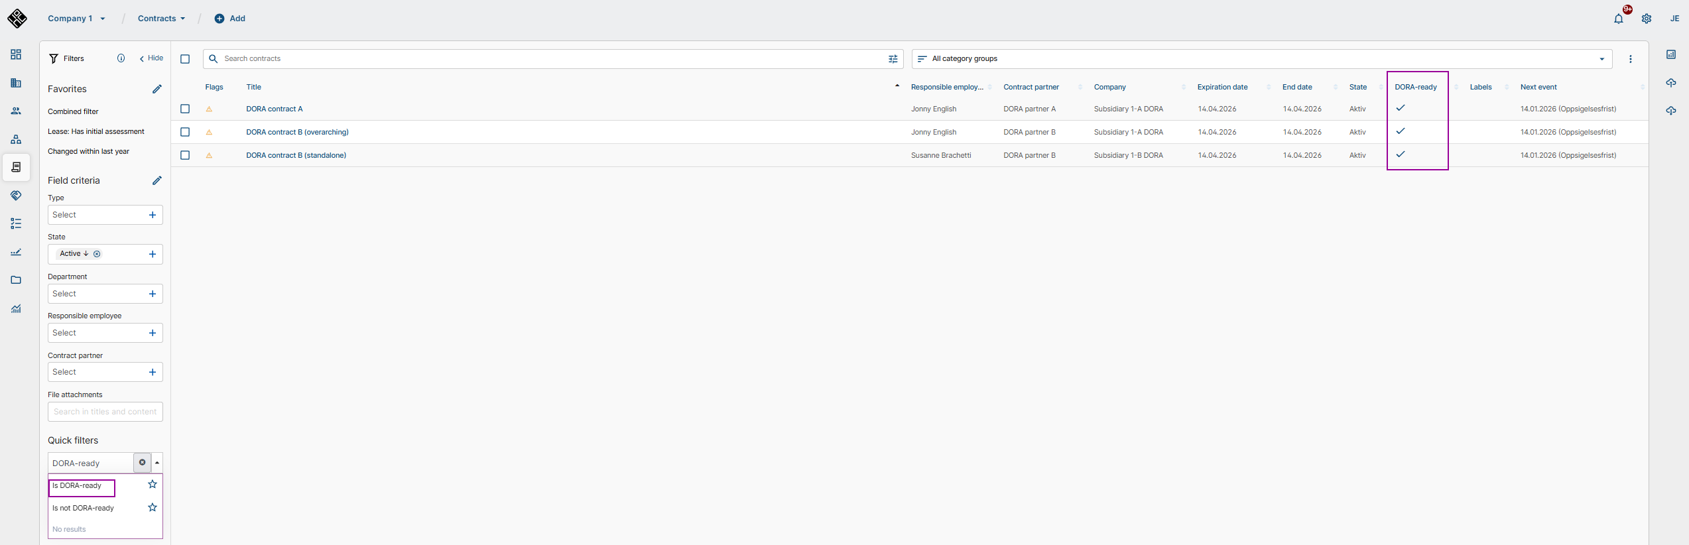Click Add to create a contract
This screenshot has height=545, width=1689.
click(230, 19)
